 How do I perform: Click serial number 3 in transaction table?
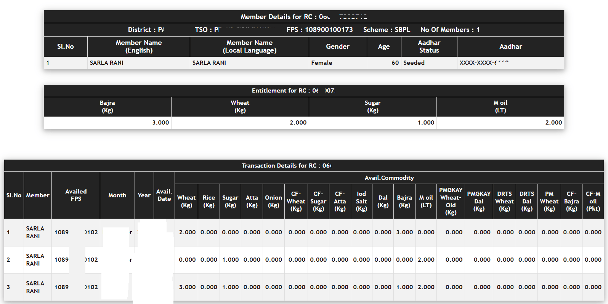point(8,287)
